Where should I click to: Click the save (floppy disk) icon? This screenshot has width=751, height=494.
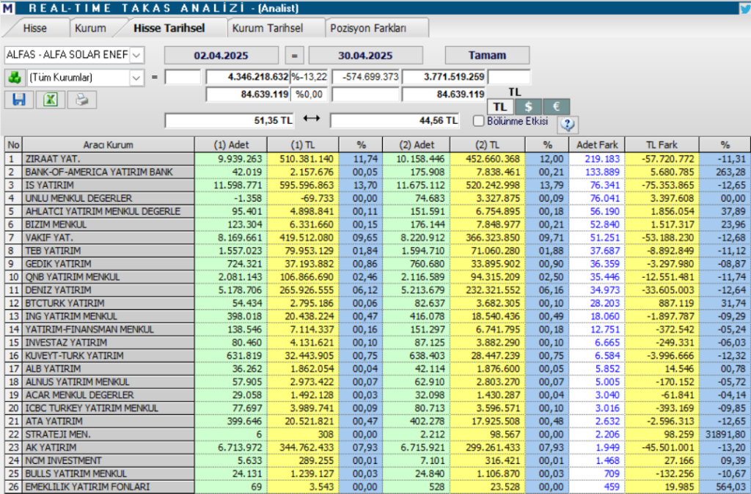coord(19,100)
